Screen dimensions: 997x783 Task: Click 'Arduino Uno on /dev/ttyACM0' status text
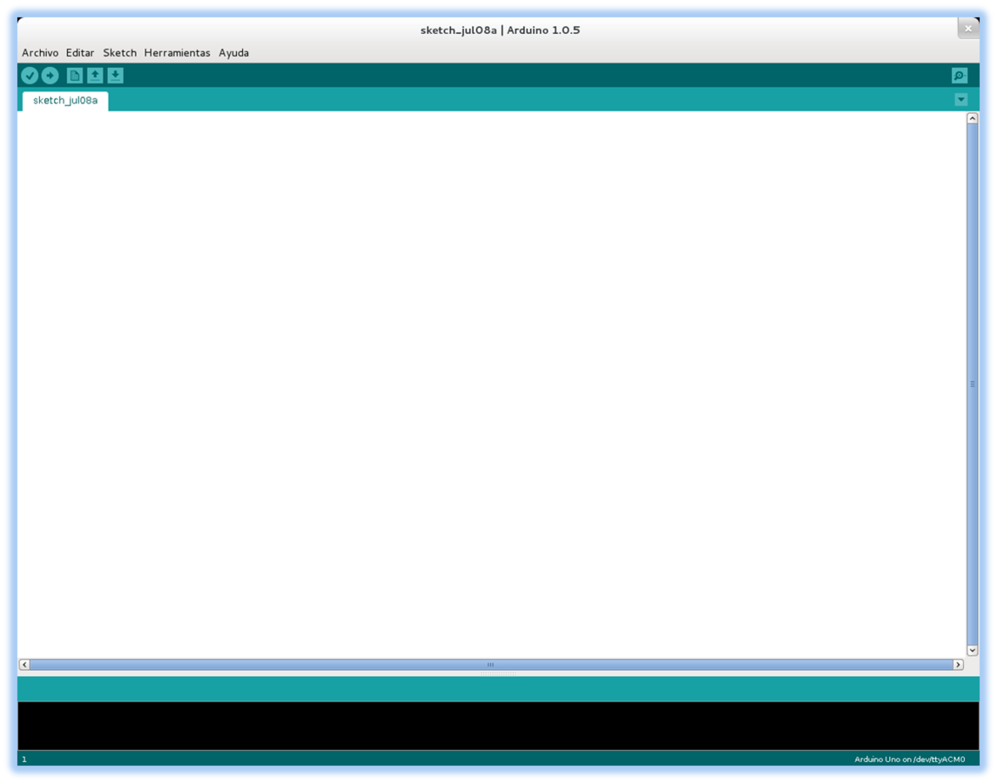[909, 759]
